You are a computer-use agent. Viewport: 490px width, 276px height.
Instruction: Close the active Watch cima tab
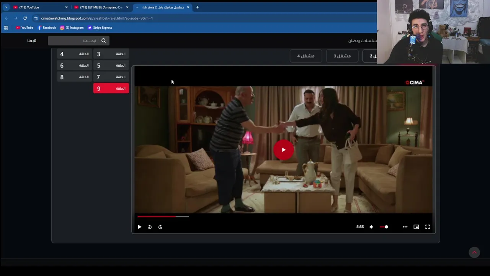coord(188,7)
